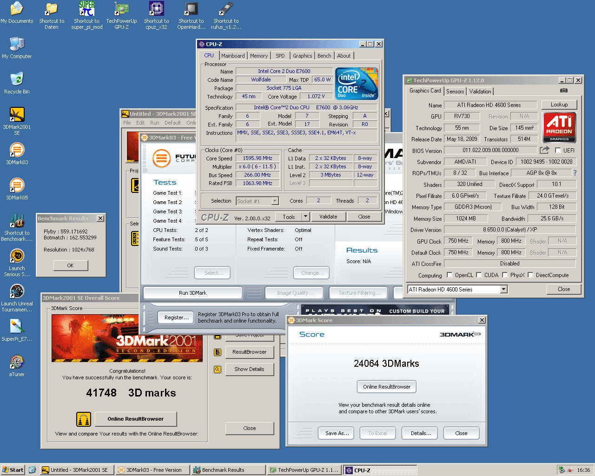Screen dimensions: 595x476
Task: Open the GPU selection dropdown in GPU-Z
Action: point(503,290)
